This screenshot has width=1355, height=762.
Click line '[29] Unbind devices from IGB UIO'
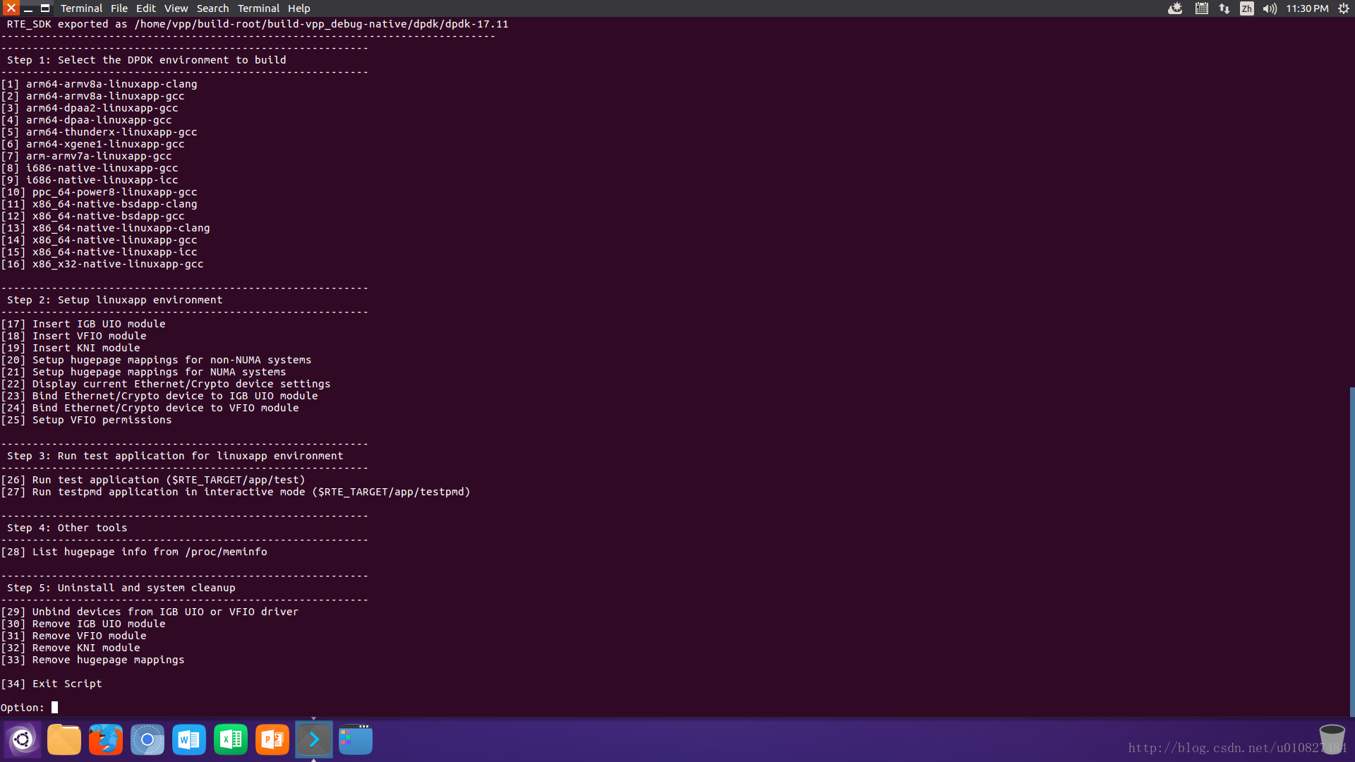tap(150, 612)
